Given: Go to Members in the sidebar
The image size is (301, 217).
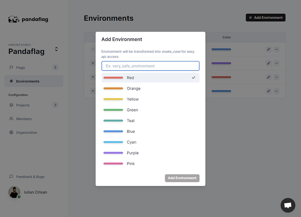Looking at the screenshot, I should [x=24, y=119].
